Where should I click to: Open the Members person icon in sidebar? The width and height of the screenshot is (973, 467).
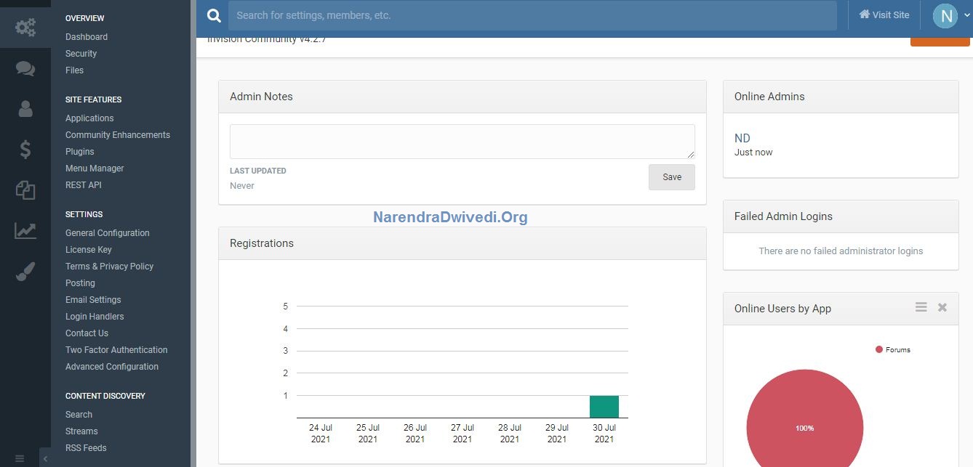tap(25, 109)
